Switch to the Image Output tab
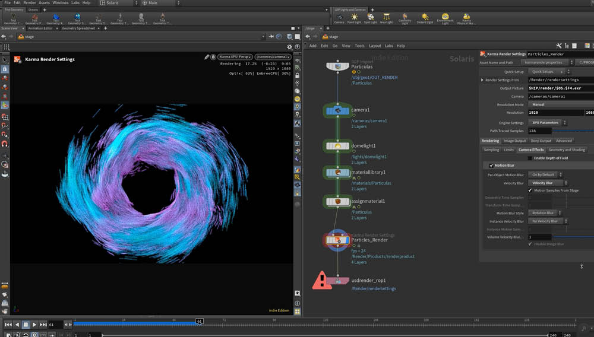This screenshot has height=337, width=594. point(514,141)
